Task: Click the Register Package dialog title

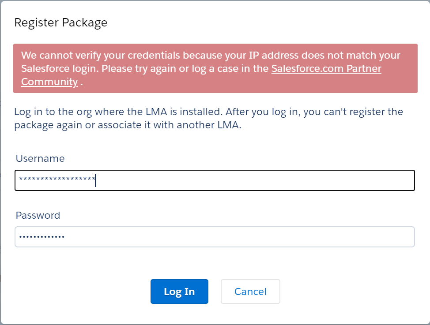Action: coord(61,22)
